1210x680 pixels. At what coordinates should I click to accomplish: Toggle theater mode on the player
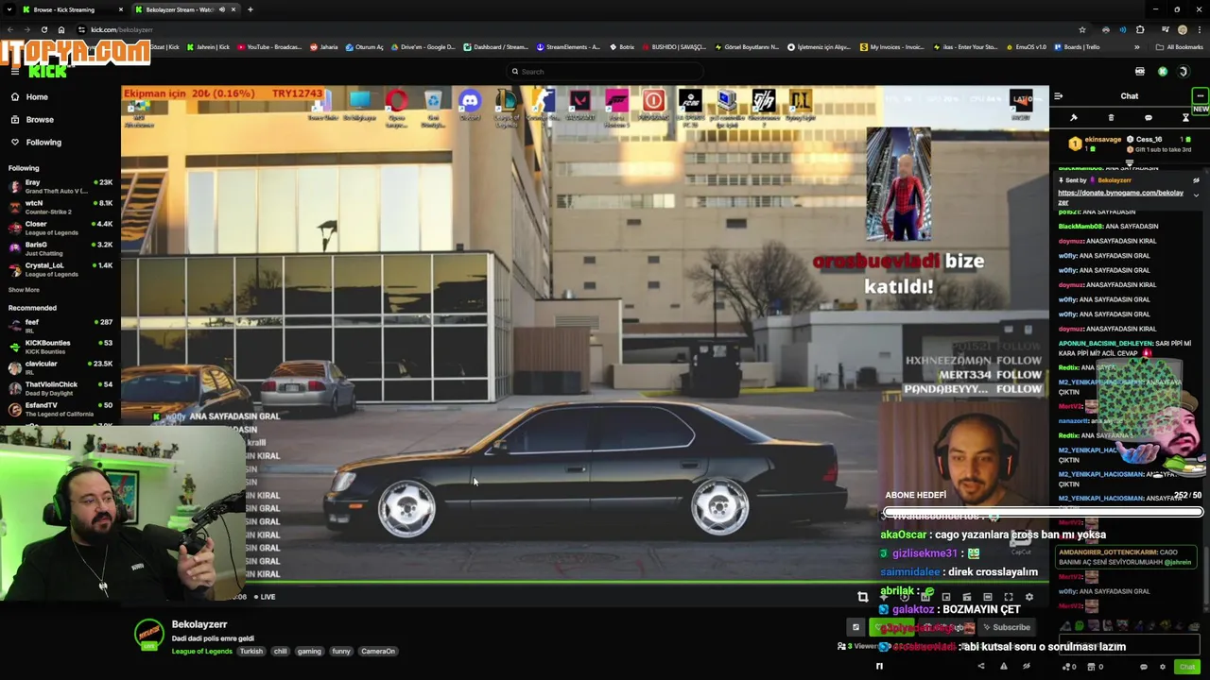988,597
